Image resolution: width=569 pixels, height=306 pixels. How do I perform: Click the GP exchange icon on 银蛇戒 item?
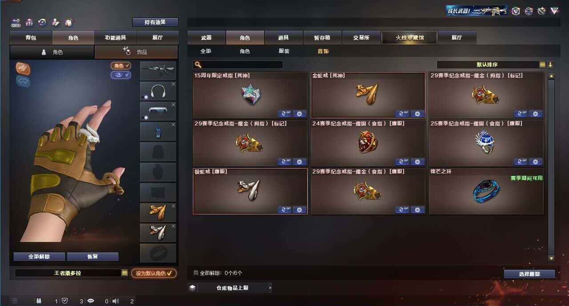pos(284,209)
